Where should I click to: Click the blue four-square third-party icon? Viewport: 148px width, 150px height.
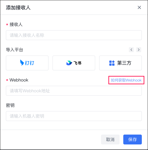(x=112, y=63)
